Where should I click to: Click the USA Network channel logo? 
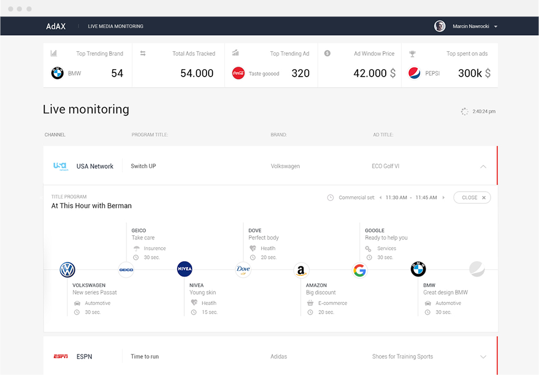pyautogui.click(x=61, y=166)
